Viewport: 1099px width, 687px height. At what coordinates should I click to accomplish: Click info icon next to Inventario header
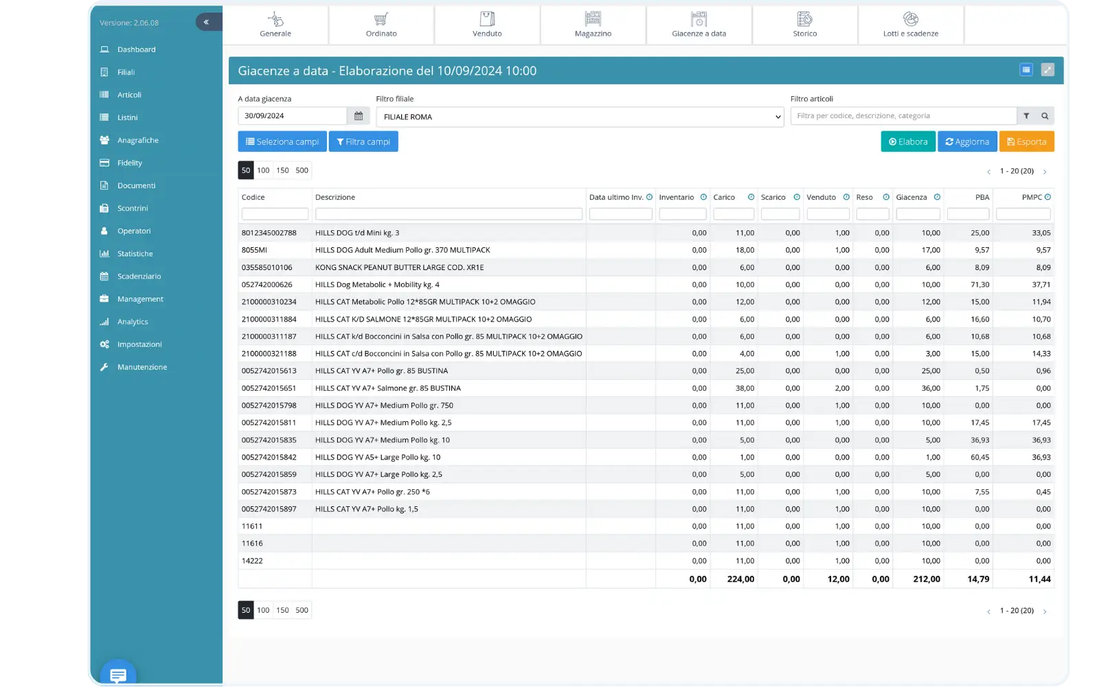(x=703, y=197)
